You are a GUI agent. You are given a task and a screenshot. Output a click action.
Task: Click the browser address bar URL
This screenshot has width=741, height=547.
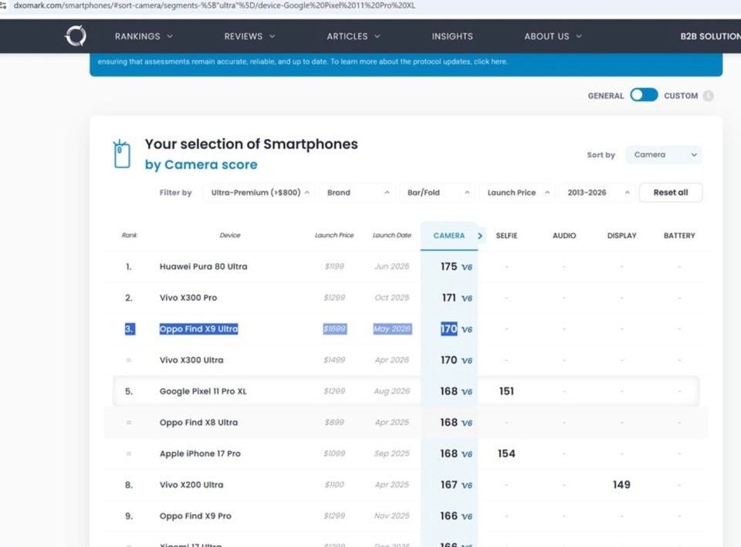pyautogui.click(x=214, y=5)
